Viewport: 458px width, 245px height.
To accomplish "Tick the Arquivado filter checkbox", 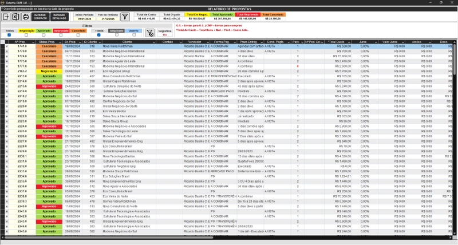I will (x=116, y=35).
